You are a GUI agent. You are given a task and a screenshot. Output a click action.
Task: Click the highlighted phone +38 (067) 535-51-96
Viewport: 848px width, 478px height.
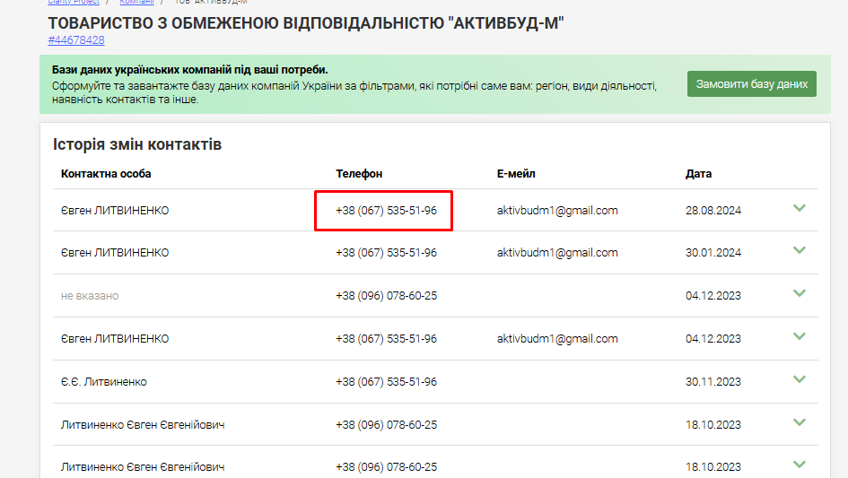click(386, 211)
